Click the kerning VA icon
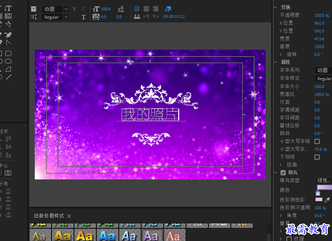Viewport: 332px width, 241px height. (x=96, y=17)
